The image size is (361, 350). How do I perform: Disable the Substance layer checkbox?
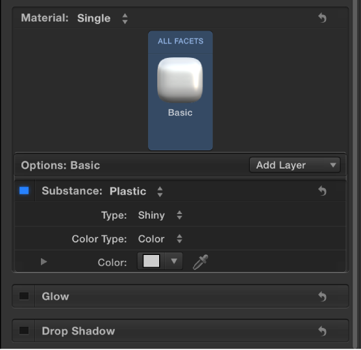click(24, 191)
